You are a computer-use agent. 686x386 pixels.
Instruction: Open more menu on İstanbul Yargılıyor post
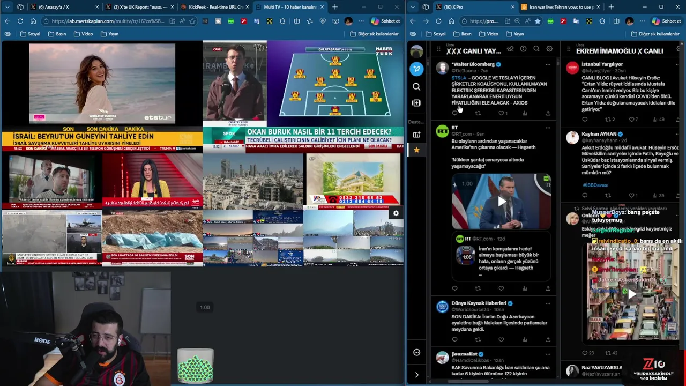(678, 64)
